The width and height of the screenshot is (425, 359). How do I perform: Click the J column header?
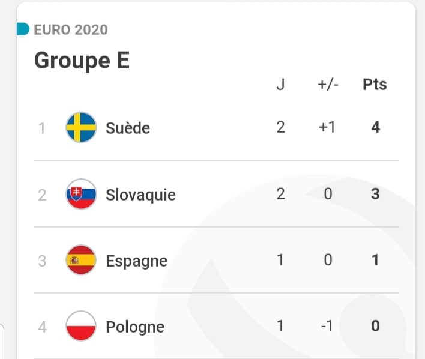click(280, 85)
